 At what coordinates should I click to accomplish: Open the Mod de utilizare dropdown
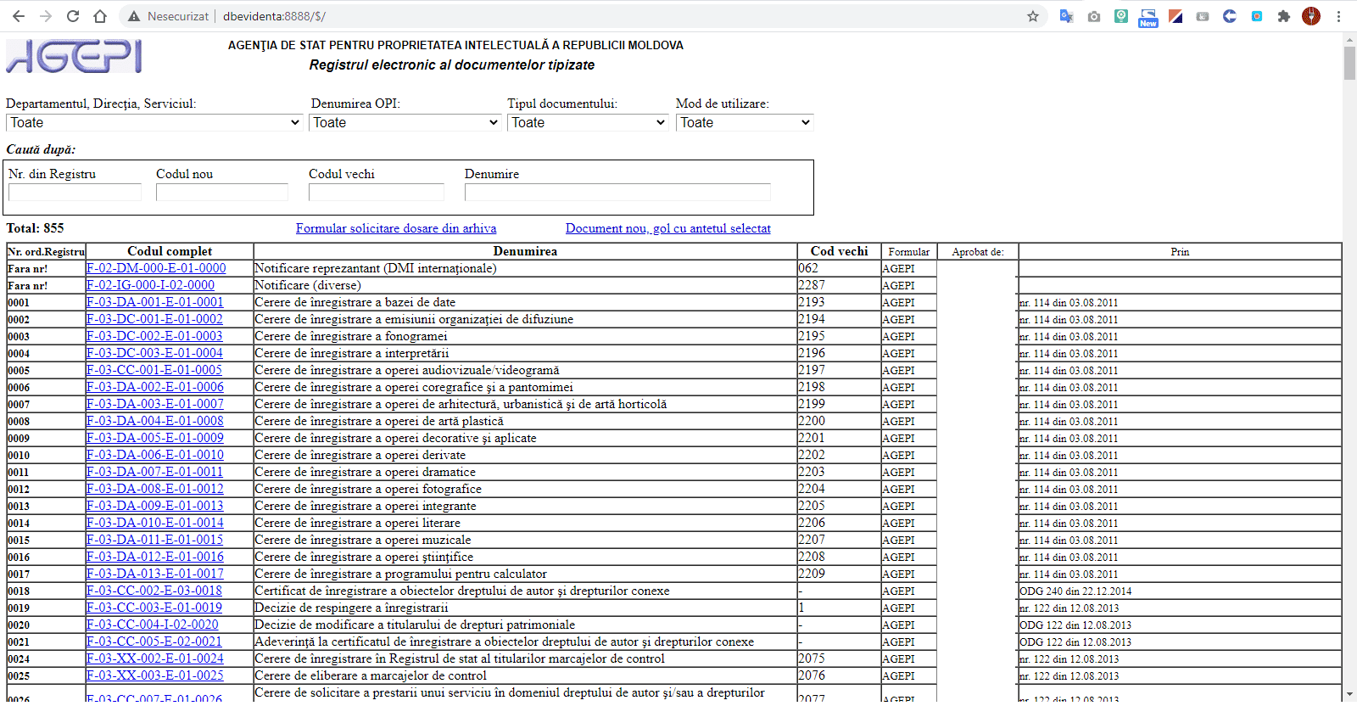[745, 122]
